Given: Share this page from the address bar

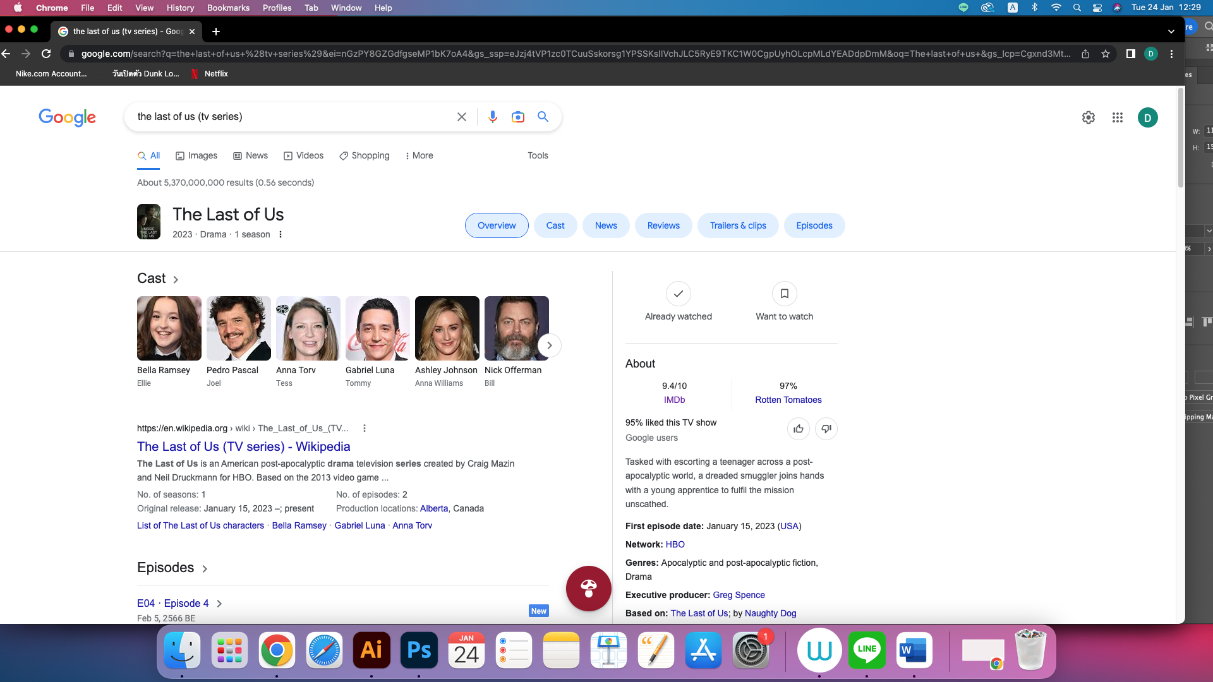Looking at the screenshot, I should coord(1085,54).
